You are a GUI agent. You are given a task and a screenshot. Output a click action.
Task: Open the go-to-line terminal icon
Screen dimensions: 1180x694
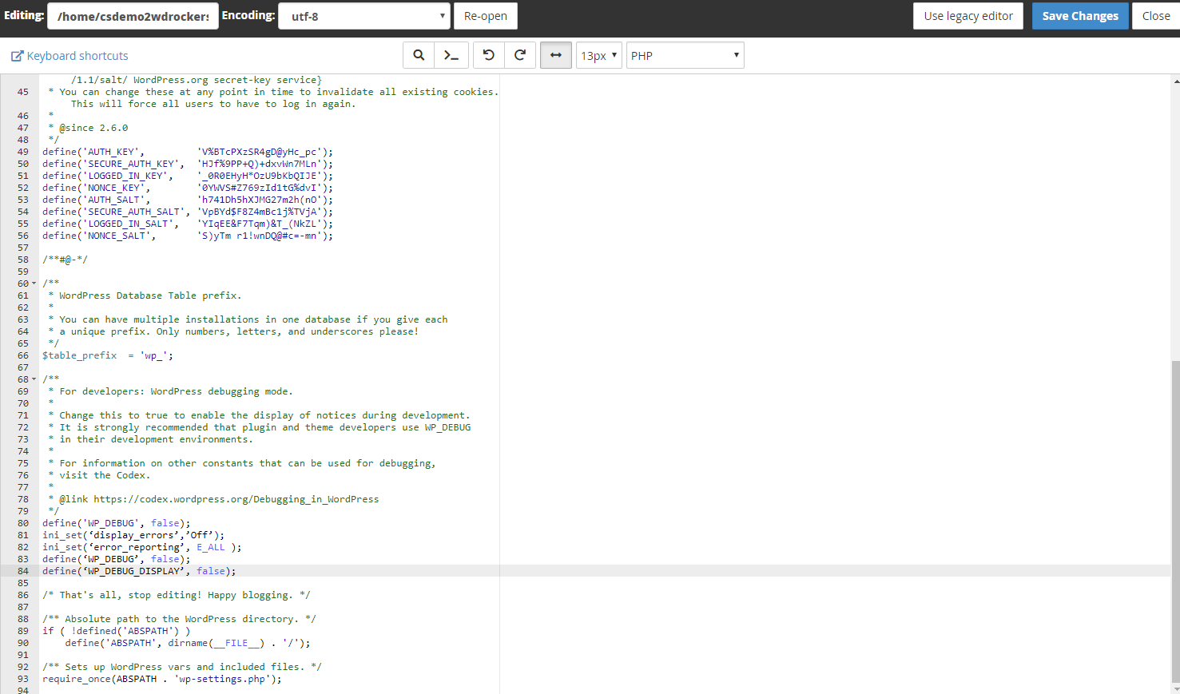(451, 55)
